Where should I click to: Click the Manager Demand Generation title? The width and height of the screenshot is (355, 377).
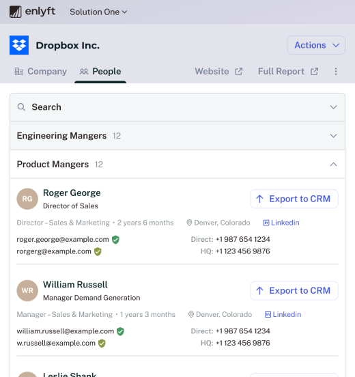pyautogui.click(x=91, y=298)
